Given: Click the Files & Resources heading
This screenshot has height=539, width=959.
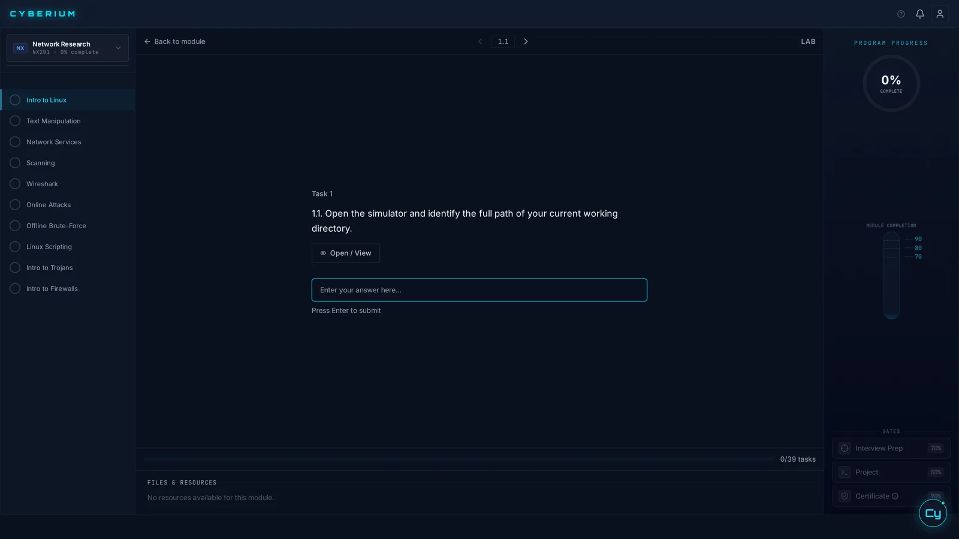Looking at the screenshot, I should click(x=182, y=483).
